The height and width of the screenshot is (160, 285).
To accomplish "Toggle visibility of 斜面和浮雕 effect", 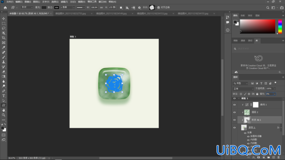I will tap(248, 137).
